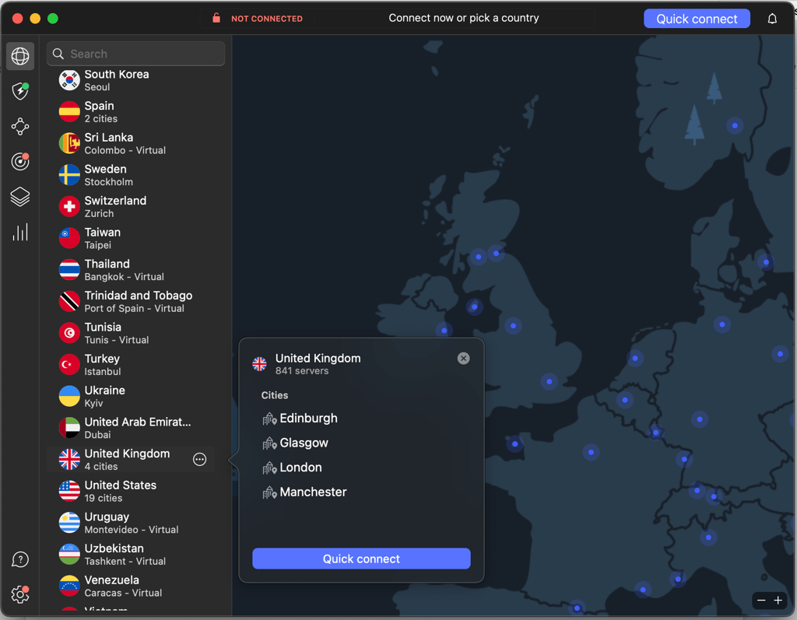This screenshot has height=620, width=797.
Task: Open the Meshnet nodes icon
Action: (x=20, y=127)
